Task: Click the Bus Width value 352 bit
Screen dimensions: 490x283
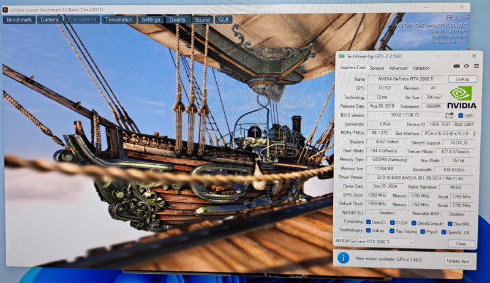Action: pos(458,160)
